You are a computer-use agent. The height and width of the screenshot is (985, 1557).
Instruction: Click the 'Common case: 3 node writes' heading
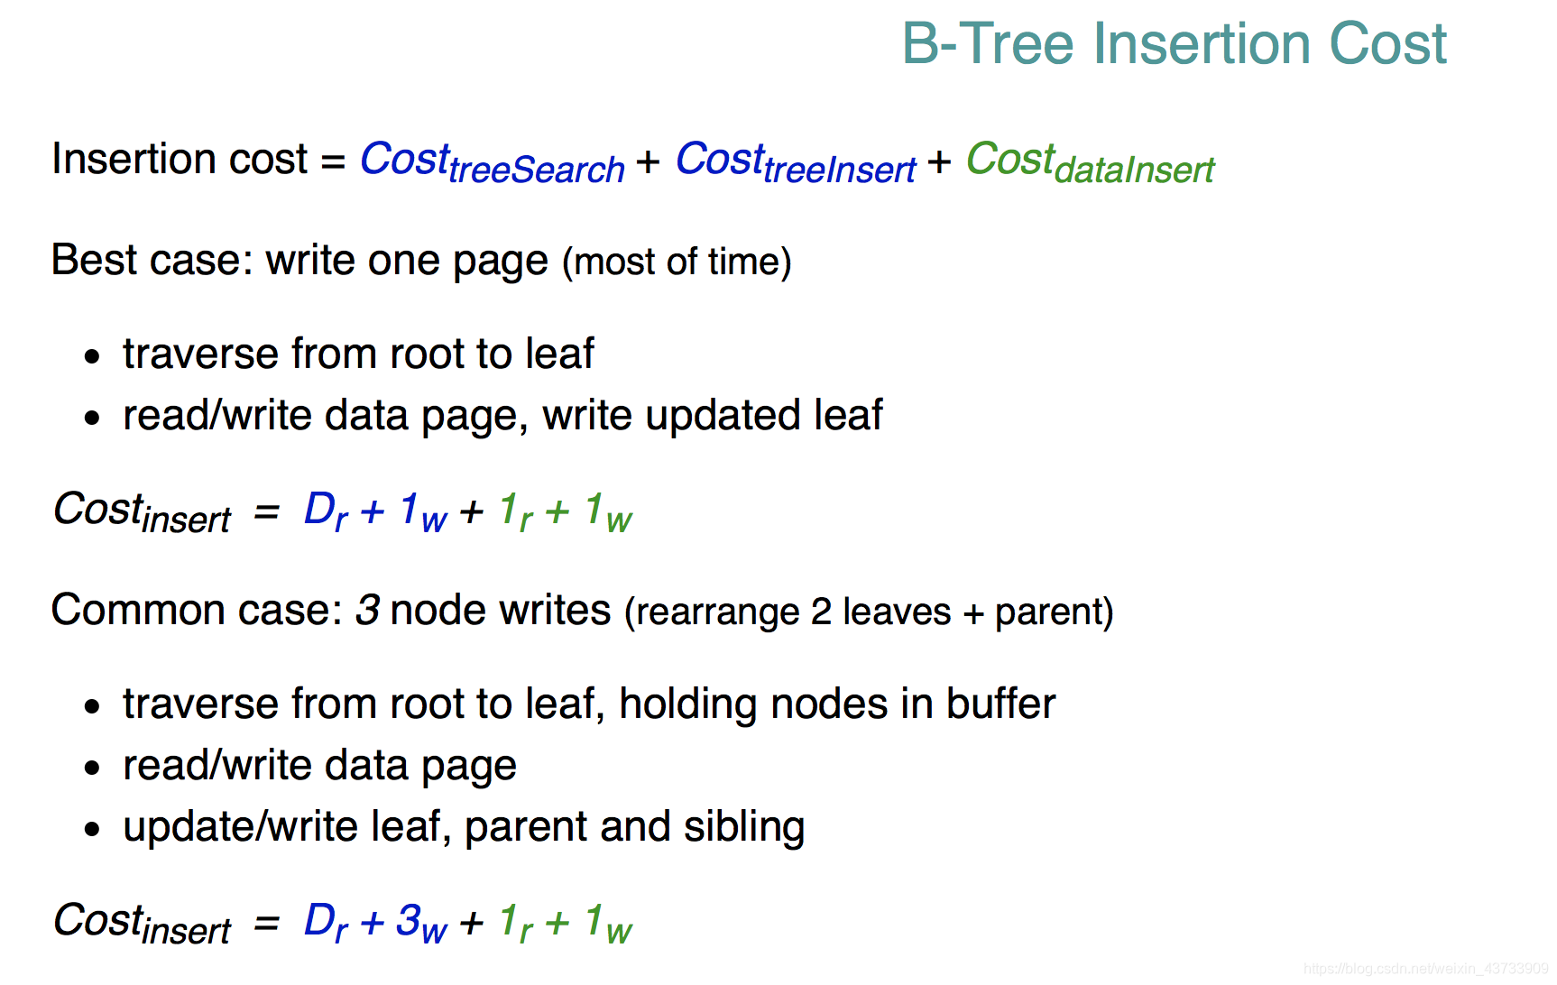331,610
